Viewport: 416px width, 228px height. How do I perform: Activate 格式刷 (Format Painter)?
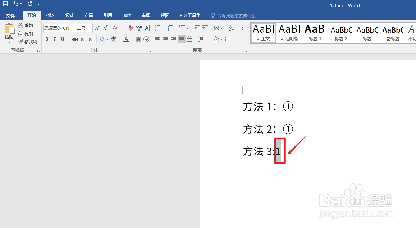click(28, 42)
